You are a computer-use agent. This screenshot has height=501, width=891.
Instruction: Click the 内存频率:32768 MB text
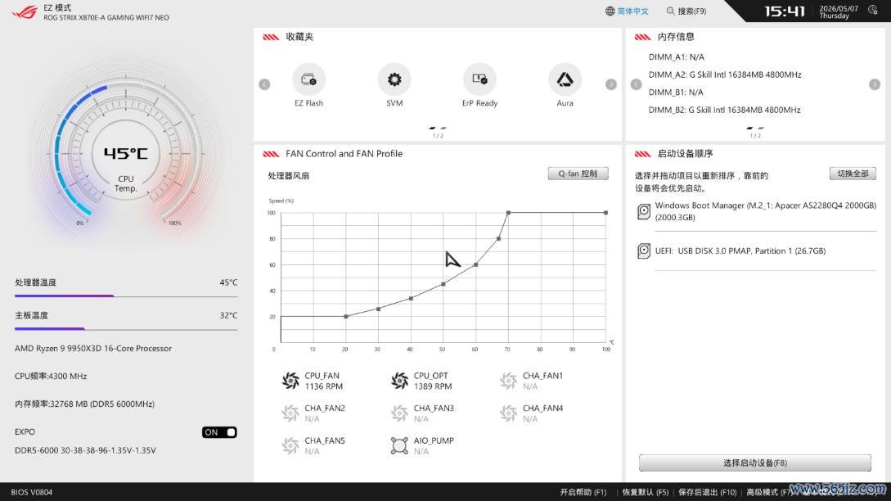[84, 404]
